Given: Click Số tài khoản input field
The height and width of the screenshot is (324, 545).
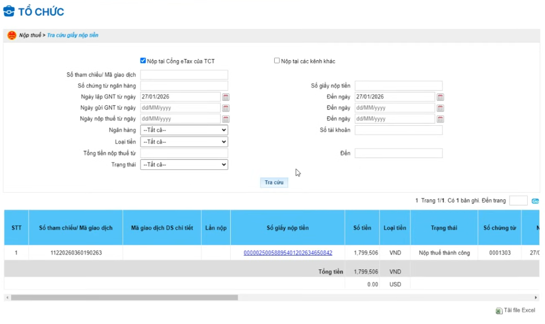Looking at the screenshot, I should point(398,130).
